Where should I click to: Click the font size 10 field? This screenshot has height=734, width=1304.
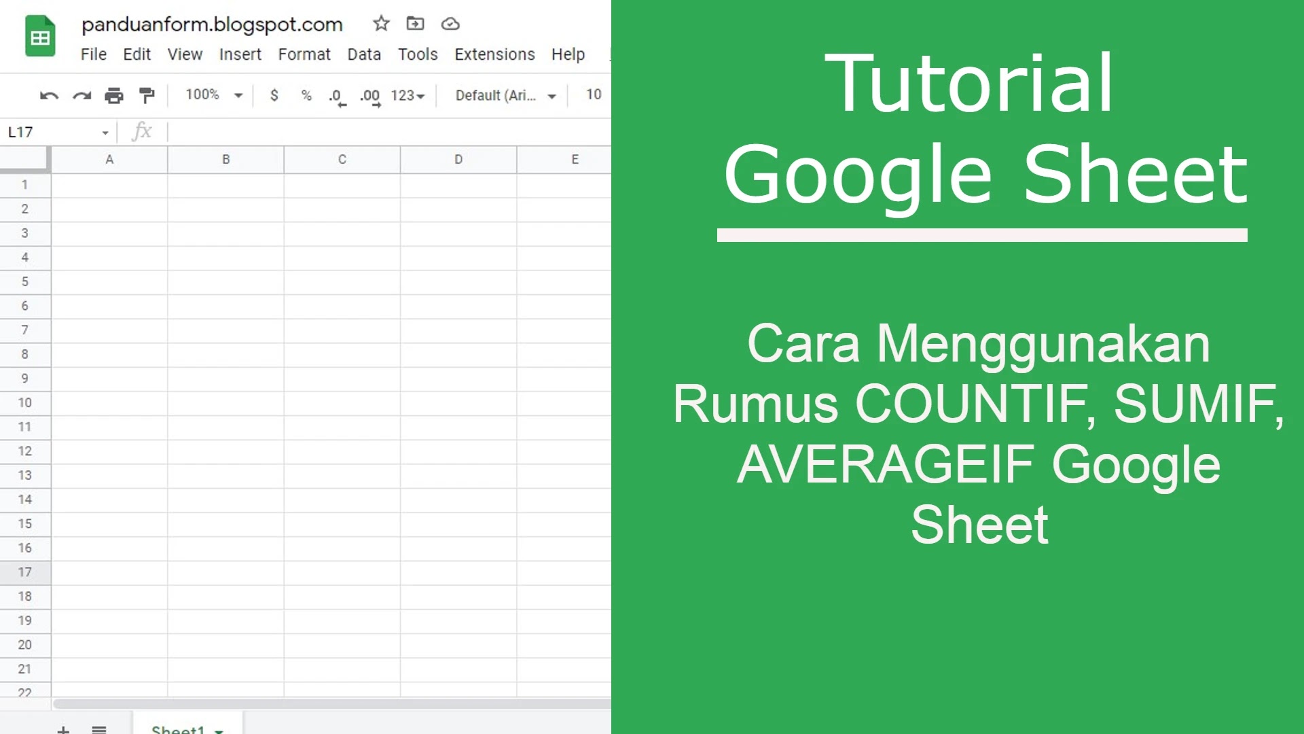point(594,95)
